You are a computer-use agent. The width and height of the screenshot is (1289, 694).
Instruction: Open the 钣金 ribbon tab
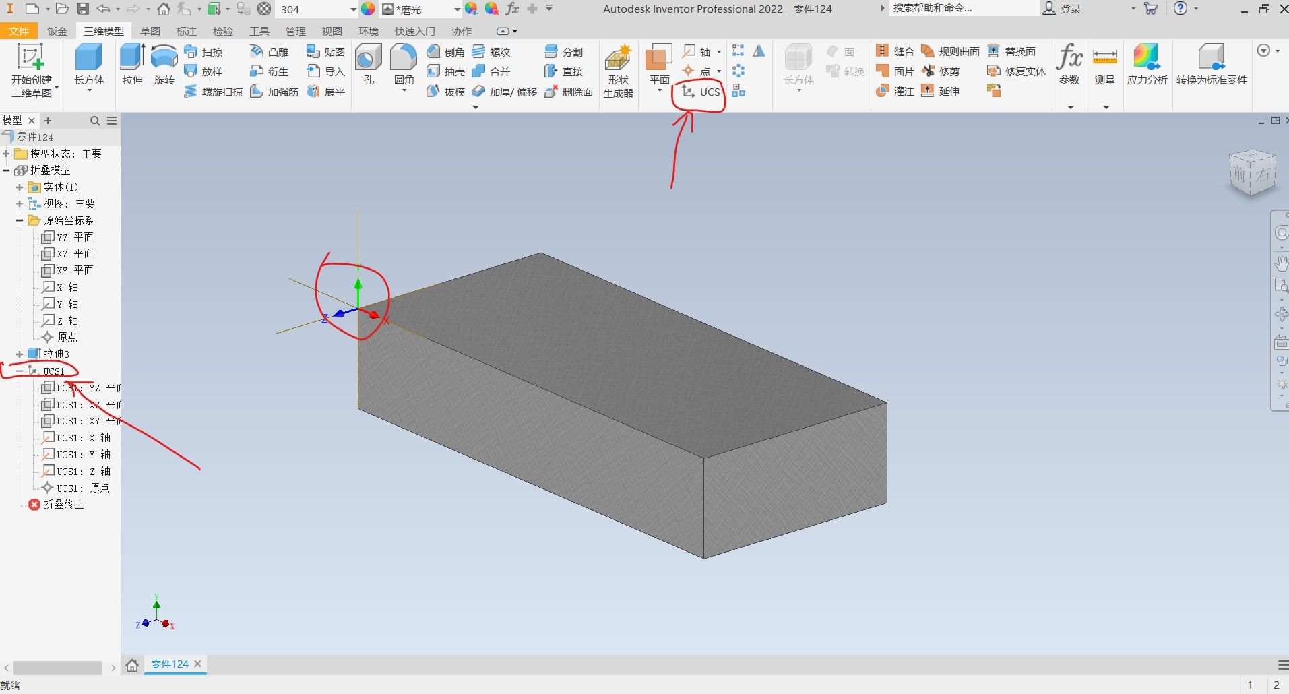(57, 31)
